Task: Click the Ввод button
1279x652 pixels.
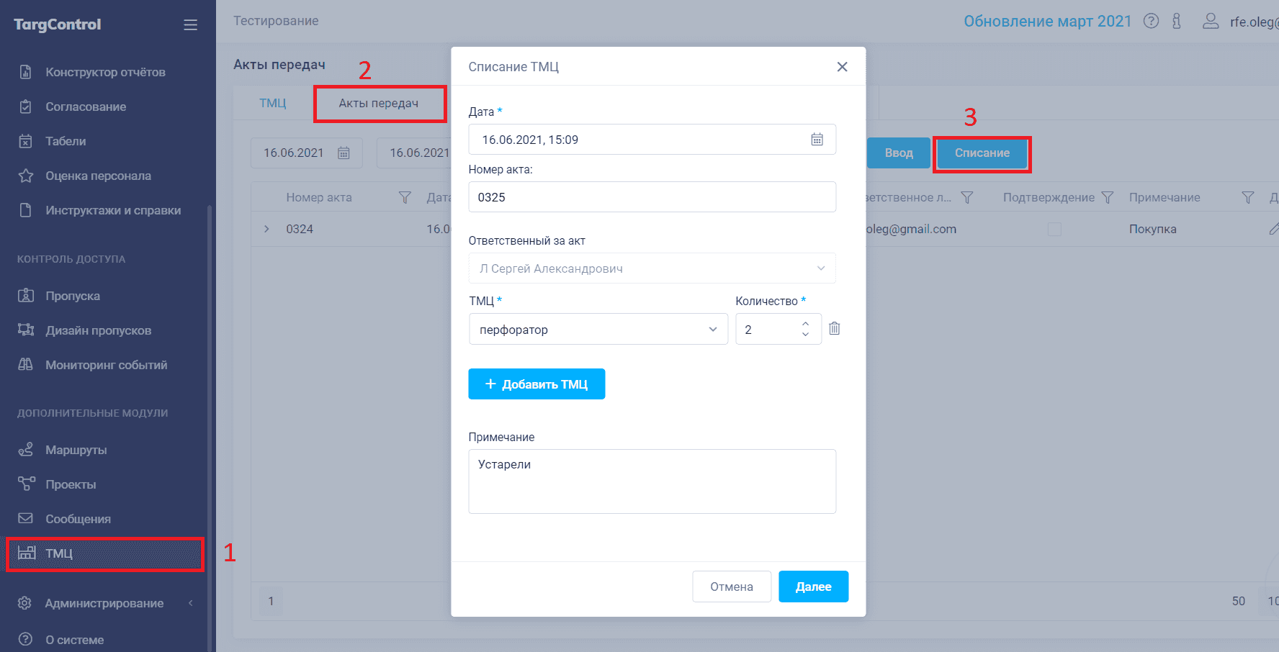Action: pyautogui.click(x=899, y=153)
